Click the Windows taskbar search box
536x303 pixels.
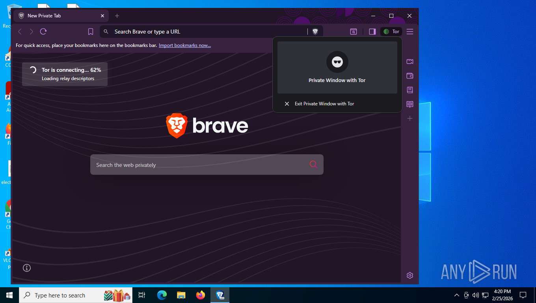point(76,295)
